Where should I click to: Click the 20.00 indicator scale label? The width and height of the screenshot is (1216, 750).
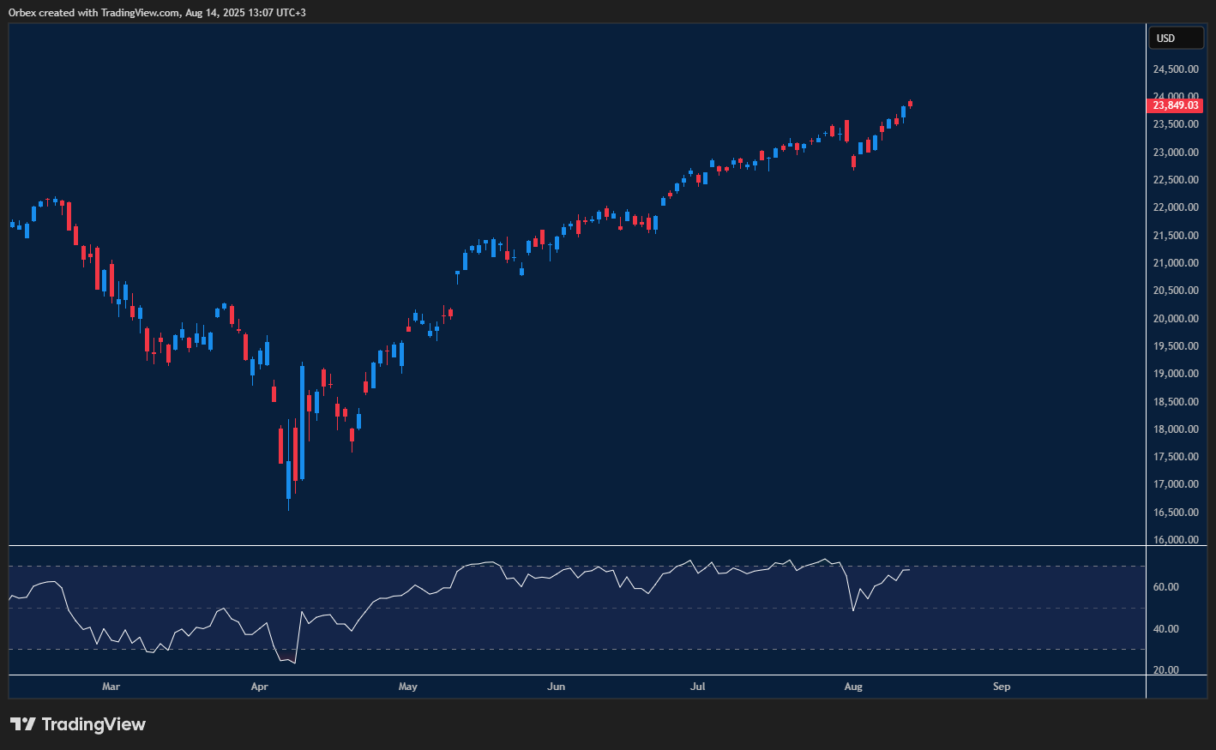pos(1166,670)
